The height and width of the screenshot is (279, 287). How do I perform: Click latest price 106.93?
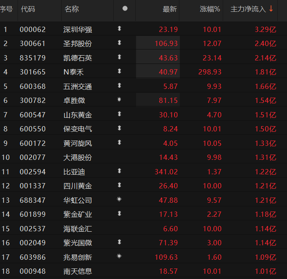[x=166, y=44]
